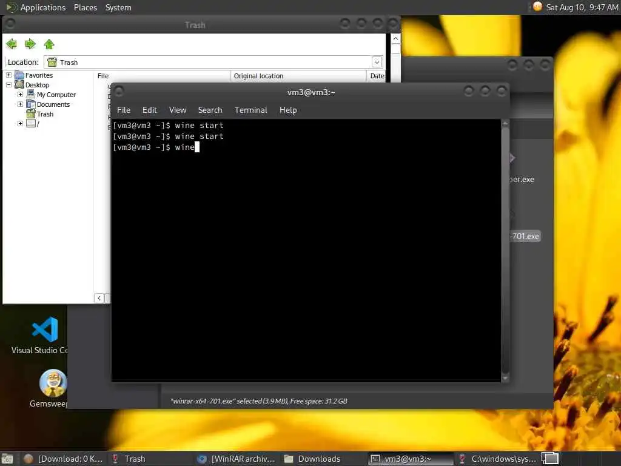Click the left scroll arrow in tree pane

click(x=99, y=298)
